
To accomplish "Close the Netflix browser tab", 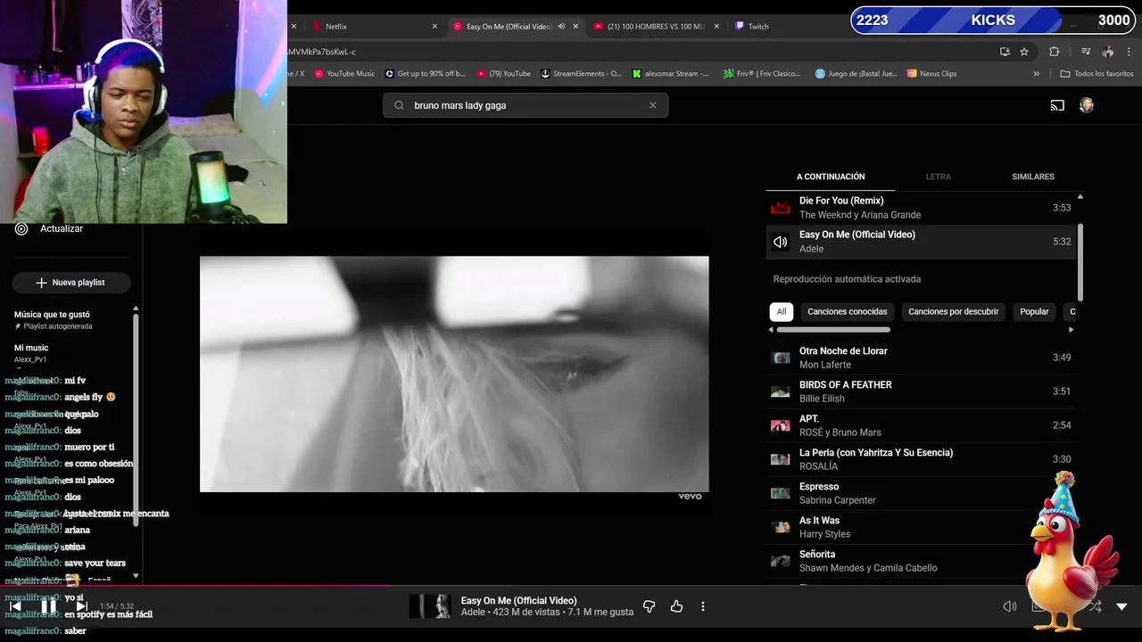I will (x=434, y=26).
